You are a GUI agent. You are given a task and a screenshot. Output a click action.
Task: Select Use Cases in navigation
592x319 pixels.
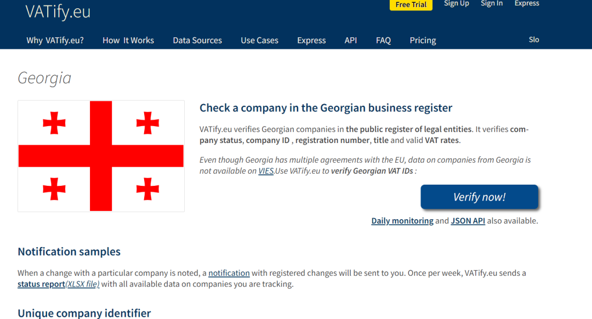259,41
